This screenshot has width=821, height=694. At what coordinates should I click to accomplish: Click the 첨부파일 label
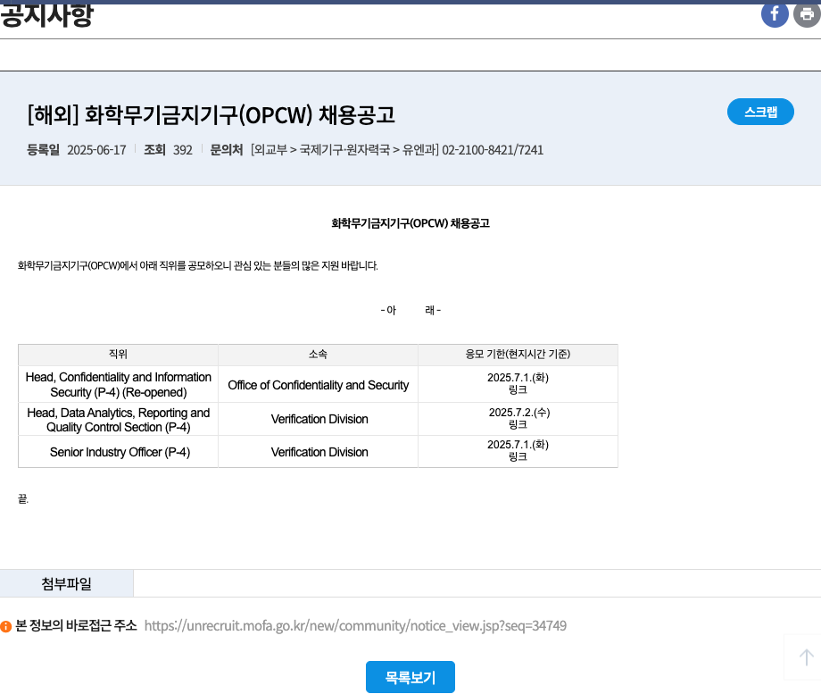click(x=67, y=583)
